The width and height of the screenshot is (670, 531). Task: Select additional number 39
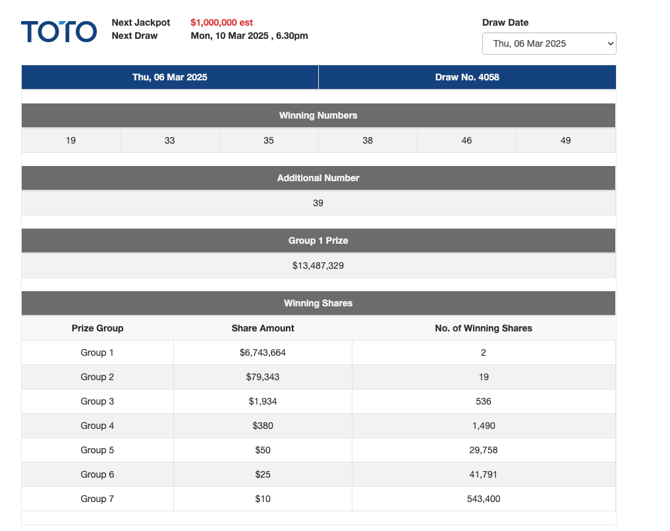pyautogui.click(x=318, y=203)
